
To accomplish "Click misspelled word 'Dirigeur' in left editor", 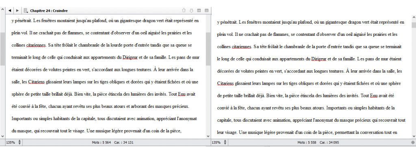I will coord(130,57).
